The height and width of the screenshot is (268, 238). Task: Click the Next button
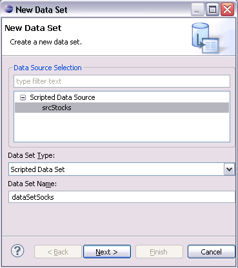107,252
